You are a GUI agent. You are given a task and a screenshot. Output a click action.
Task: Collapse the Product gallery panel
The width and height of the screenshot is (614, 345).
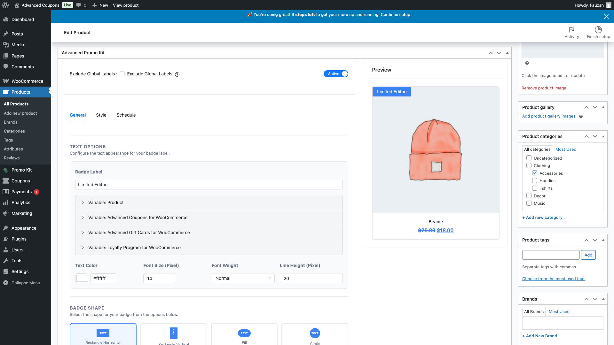click(603, 107)
